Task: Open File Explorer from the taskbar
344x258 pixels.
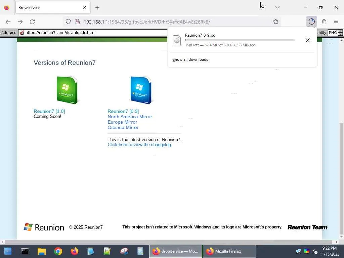Action: [x=41, y=251]
